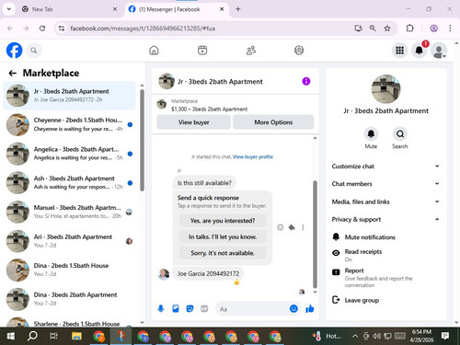Click the purple conversation info icon
The width and height of the screenshot is (460, 345).
point(306,81)
